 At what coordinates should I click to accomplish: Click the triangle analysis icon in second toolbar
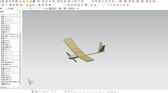(x=65, y=5)
